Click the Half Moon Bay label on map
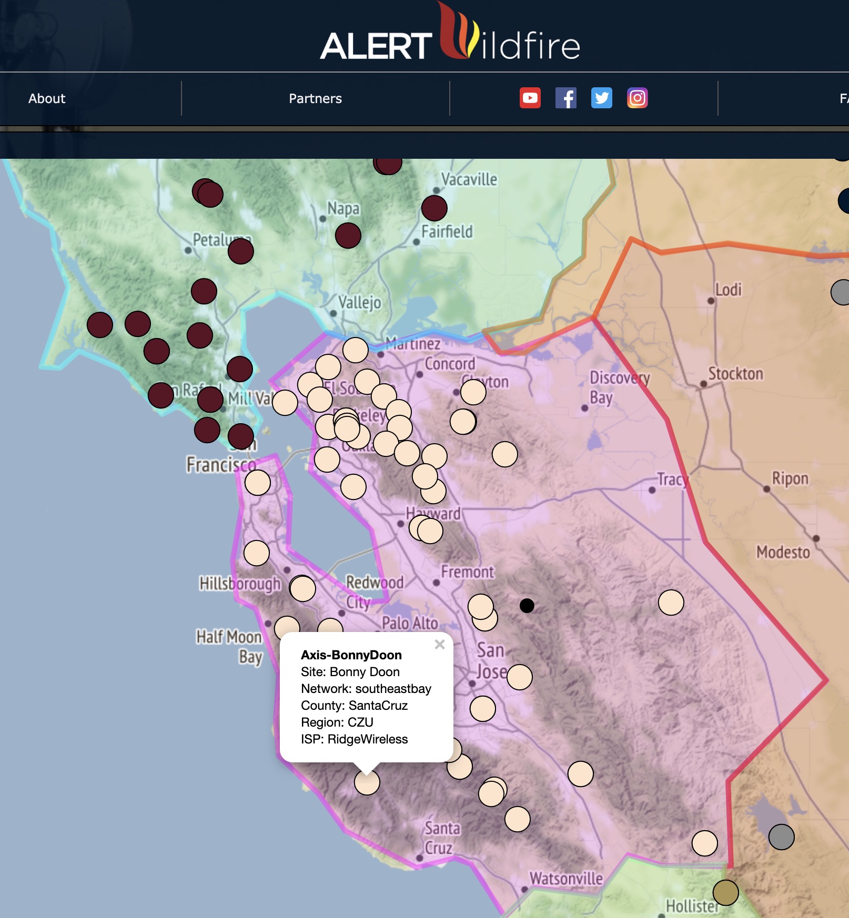The height and width of the screenshot is (918, 849). 229,647
